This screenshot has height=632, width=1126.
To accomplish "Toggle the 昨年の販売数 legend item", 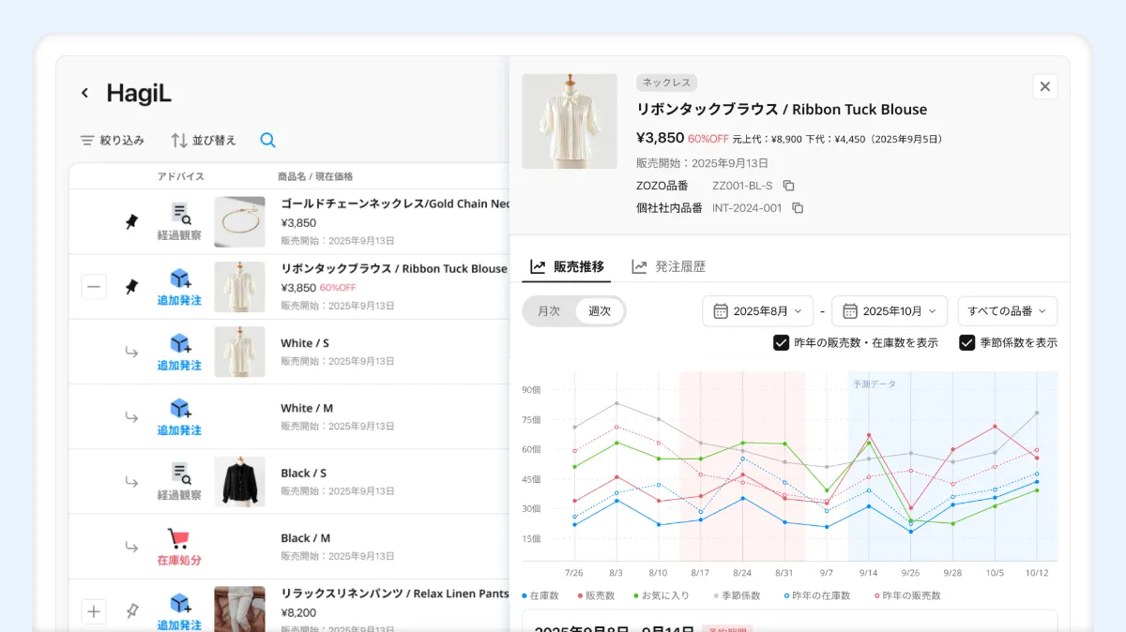I will coord(907,595).
